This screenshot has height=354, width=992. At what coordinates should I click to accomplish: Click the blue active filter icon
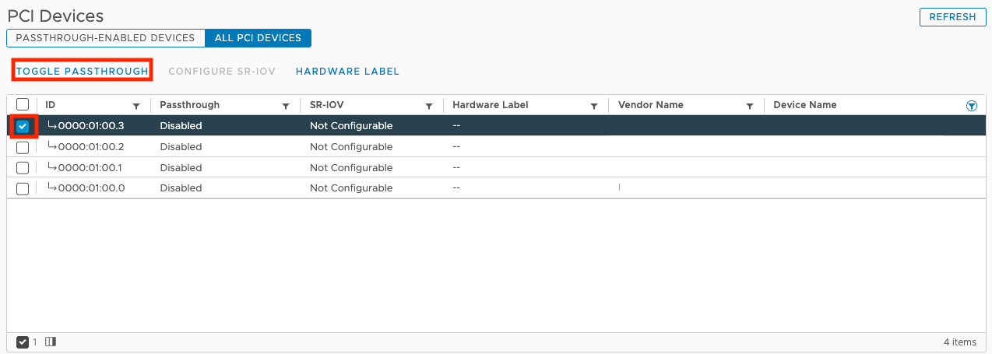pos(971,105)
